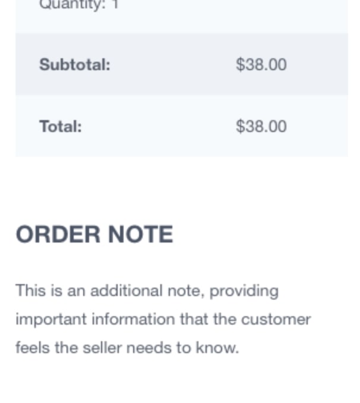The image size is (360, 403).
Task: Click the phrase needs to know
Action: 183,348
